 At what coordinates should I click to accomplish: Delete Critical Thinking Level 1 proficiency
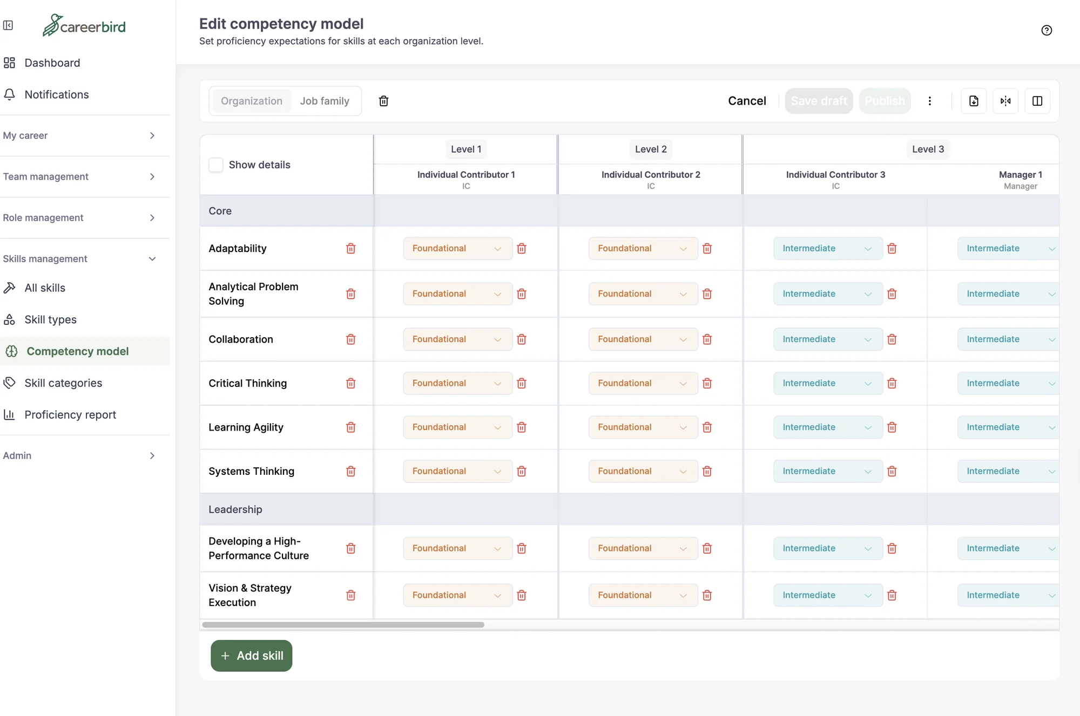click(522, 383)
